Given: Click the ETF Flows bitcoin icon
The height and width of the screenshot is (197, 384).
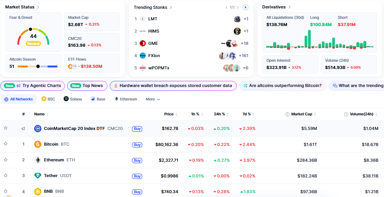Looking at the screenshot, I should click(70, 66).
